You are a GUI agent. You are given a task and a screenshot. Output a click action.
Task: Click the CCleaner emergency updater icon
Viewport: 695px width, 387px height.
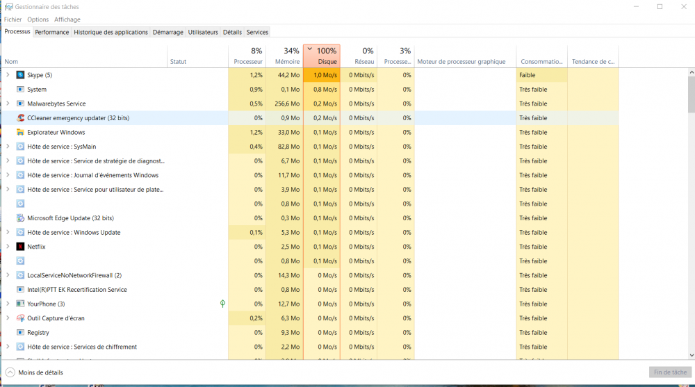[x=20, y=118]
